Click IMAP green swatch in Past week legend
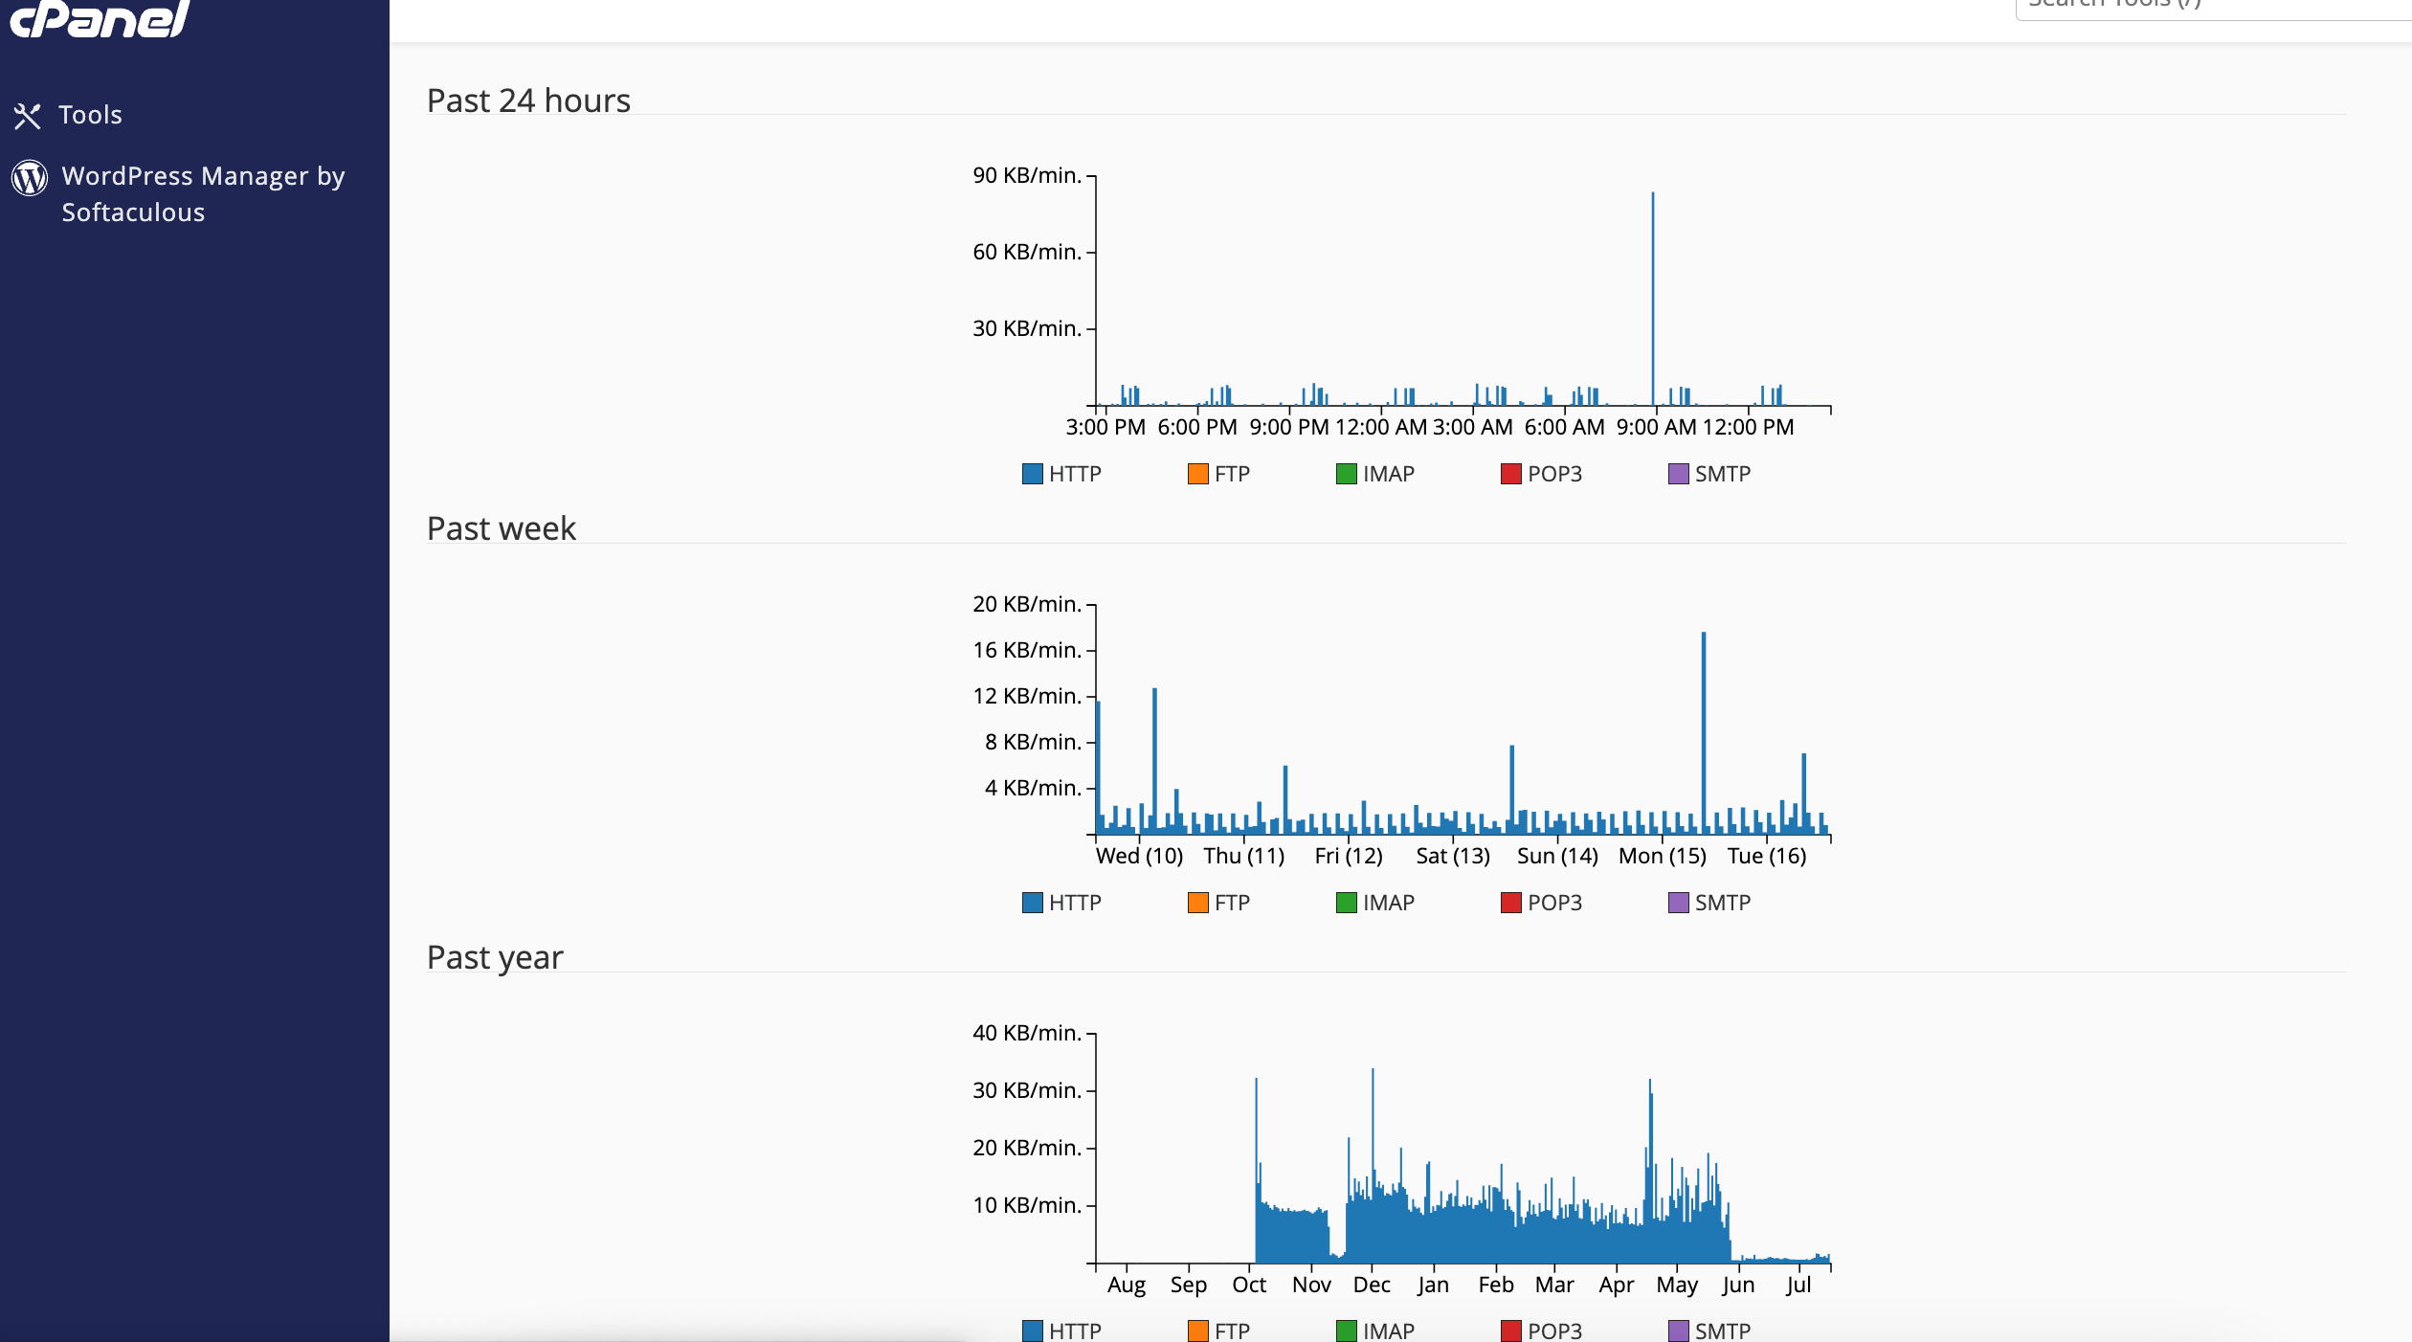Image resolution: width=2412 pixels, height=1342 pixels. (x=1347, y=903)
